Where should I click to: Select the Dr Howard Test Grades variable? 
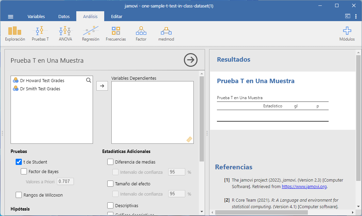(x=42, y=81)
